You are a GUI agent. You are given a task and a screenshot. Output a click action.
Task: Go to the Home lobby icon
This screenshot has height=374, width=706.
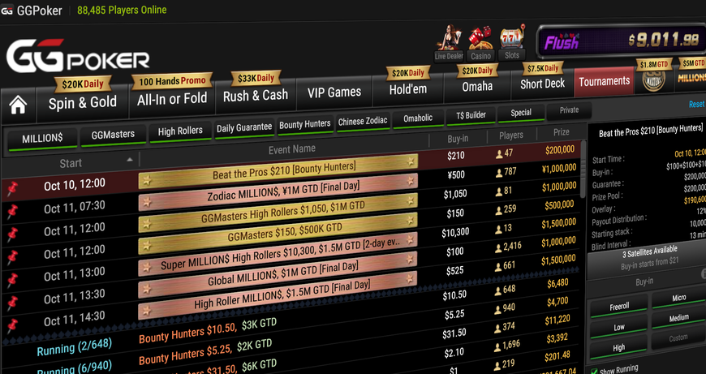pos(18,106)
